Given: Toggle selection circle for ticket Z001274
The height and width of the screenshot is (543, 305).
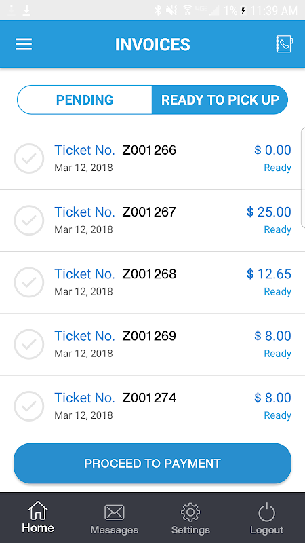Looking at the screenshot, I should [x=29, y=406].
